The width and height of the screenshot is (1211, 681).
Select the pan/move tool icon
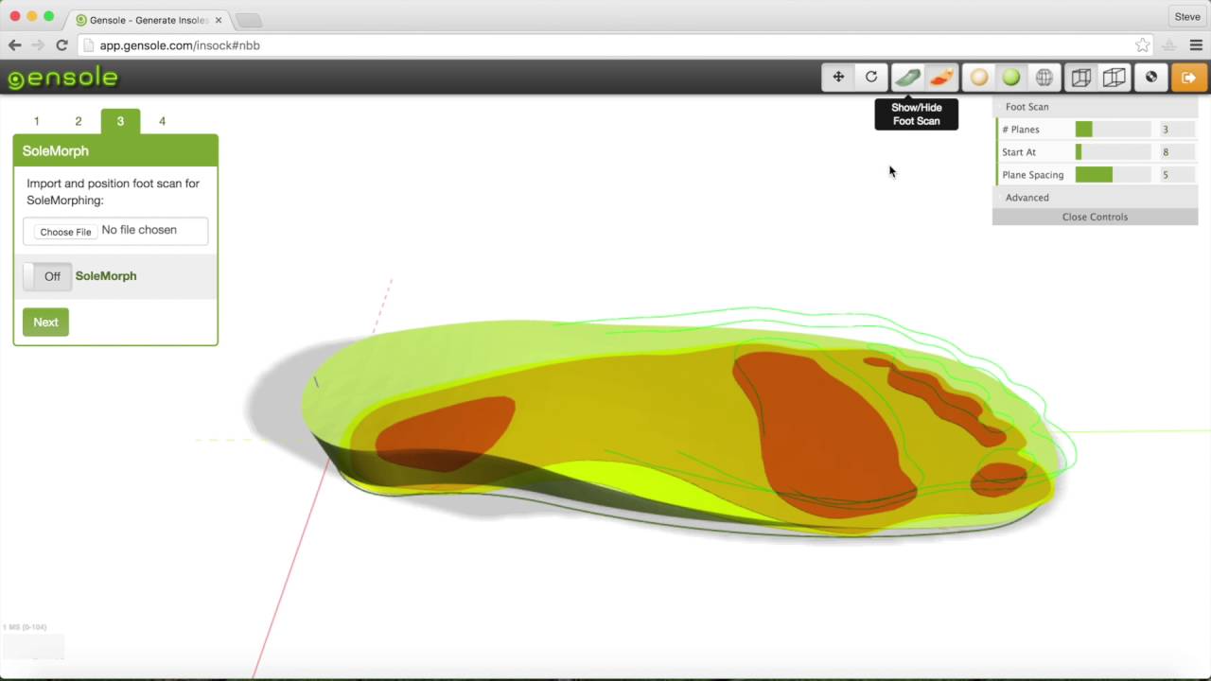pos(838,78)
